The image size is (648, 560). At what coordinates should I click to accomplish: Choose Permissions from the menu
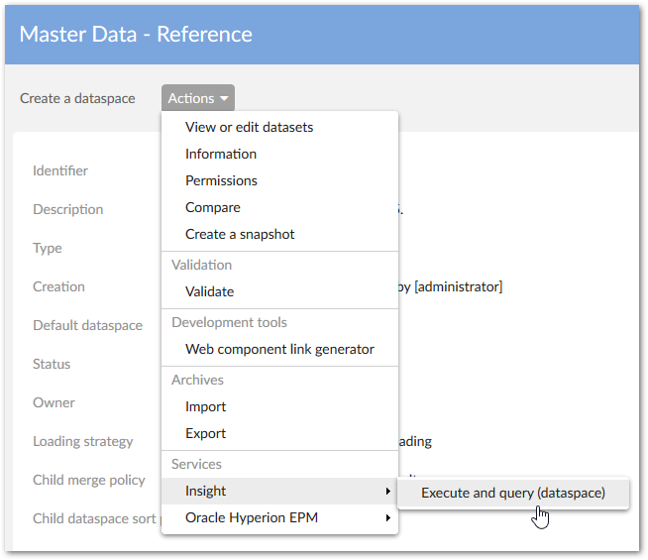coord(221,180)
